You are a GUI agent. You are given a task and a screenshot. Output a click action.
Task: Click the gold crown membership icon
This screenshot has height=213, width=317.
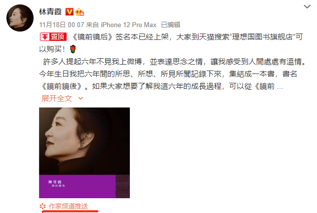tap(79, 12)
